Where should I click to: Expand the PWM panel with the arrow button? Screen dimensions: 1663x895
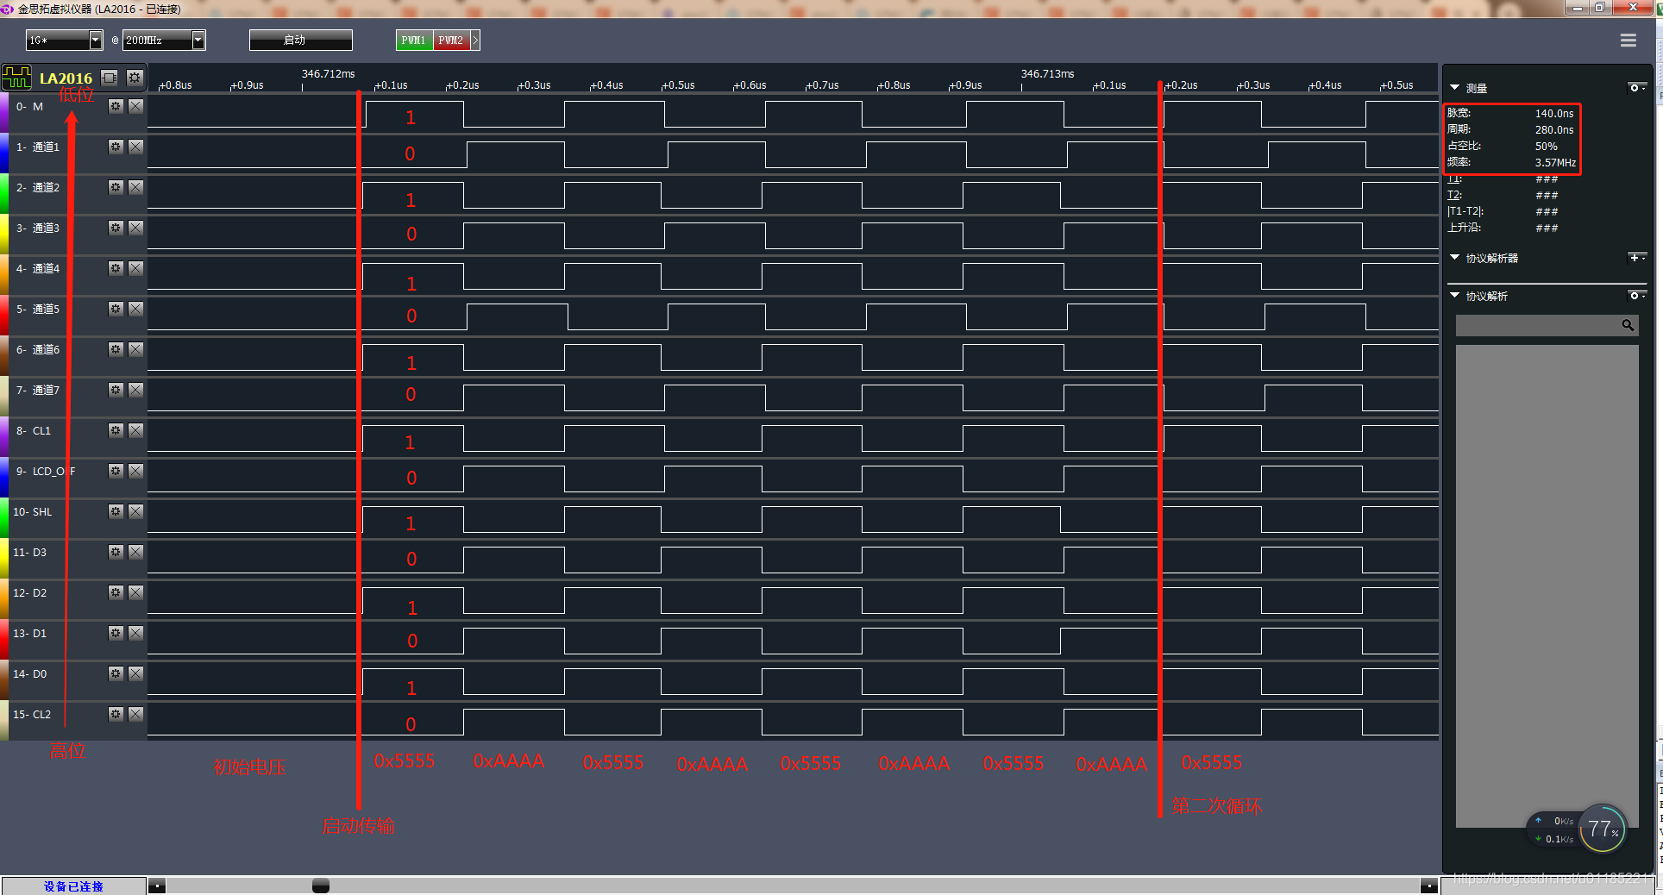pyautogui.click(x=475, y=40)
